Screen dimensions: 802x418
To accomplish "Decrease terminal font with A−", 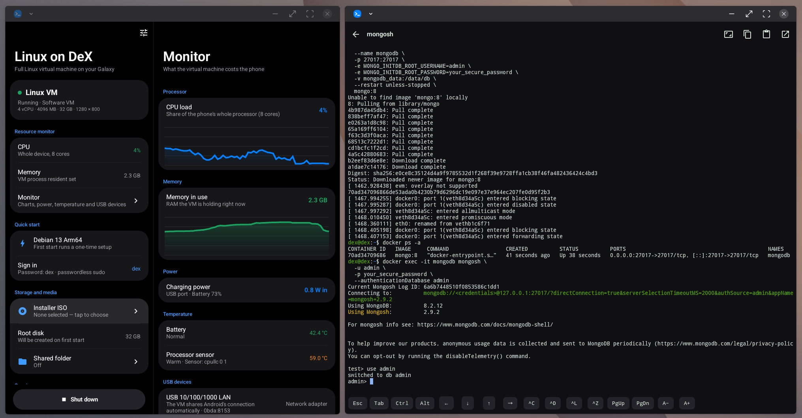I will pos(666,403).
